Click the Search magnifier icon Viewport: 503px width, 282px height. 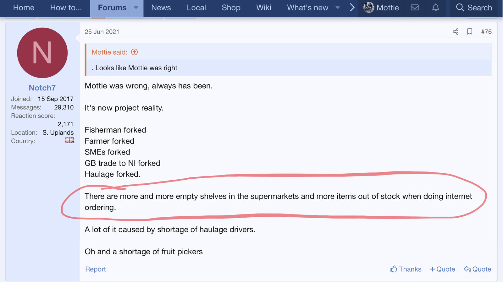click(x=460, y=8)
